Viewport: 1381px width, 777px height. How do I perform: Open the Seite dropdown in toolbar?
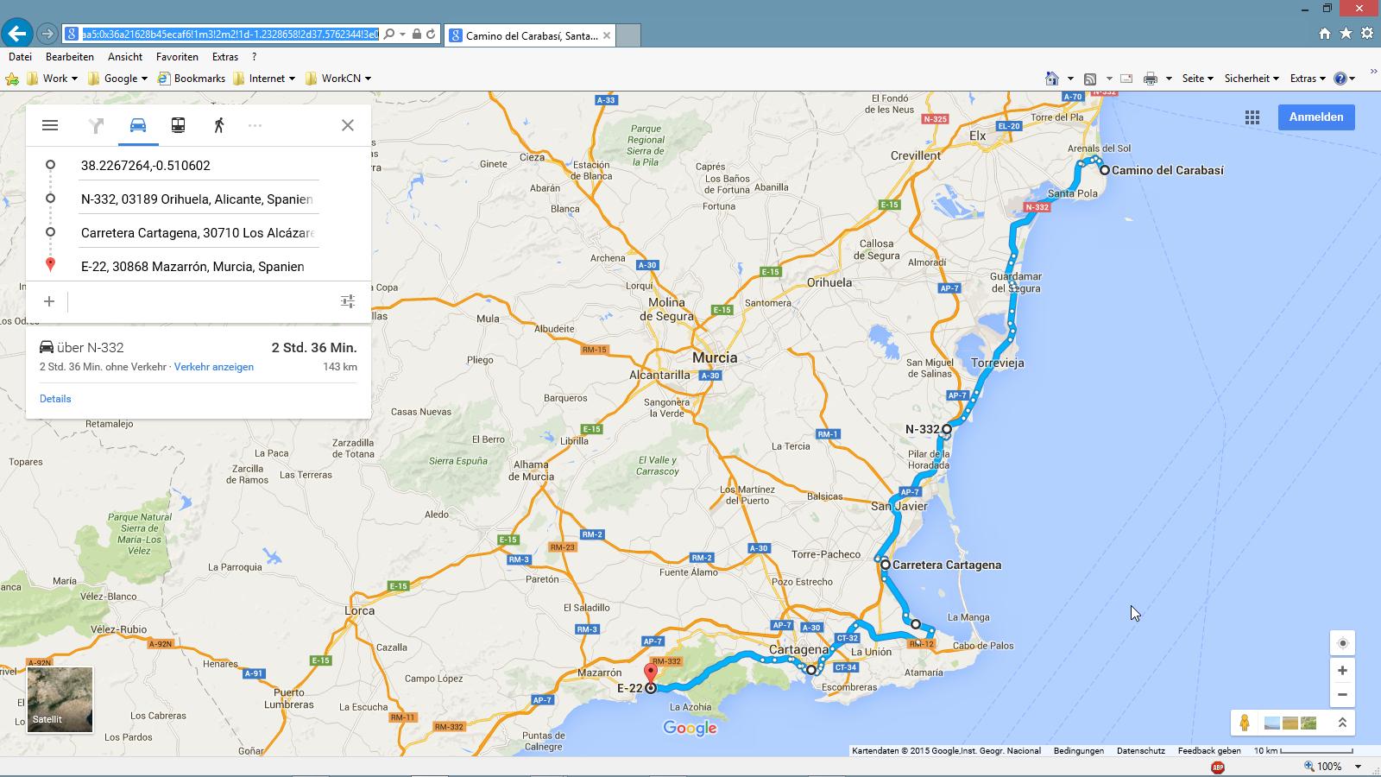(x=1197, y=79)
